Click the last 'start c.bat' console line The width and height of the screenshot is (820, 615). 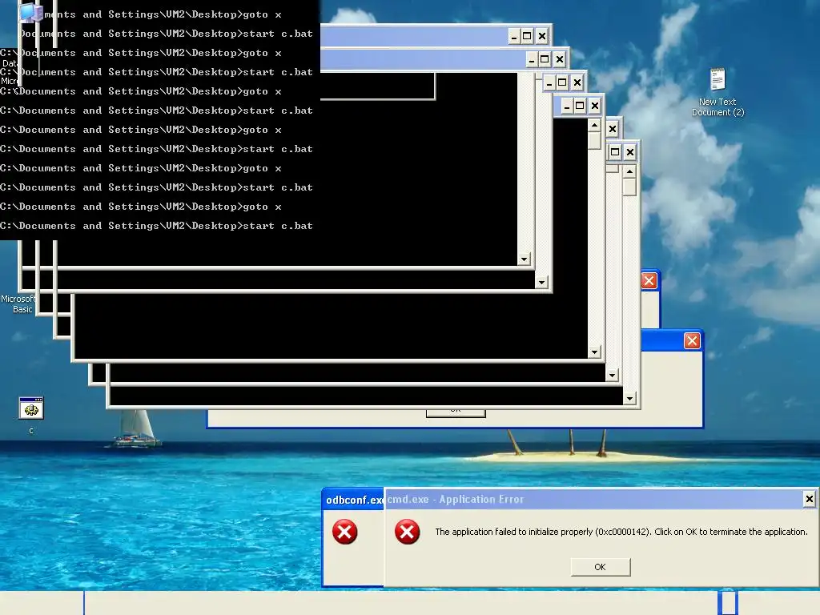tap(156, 226)
